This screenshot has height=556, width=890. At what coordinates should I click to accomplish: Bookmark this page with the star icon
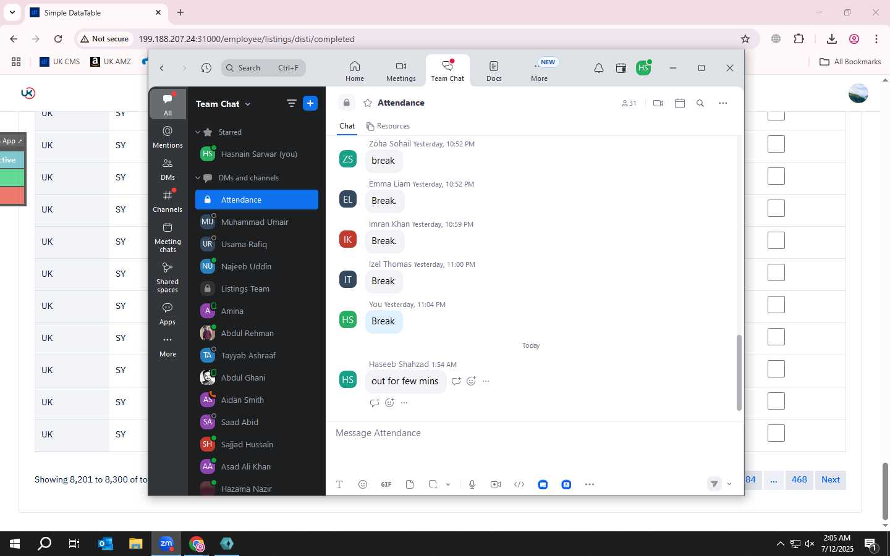(x=745, y=39)
